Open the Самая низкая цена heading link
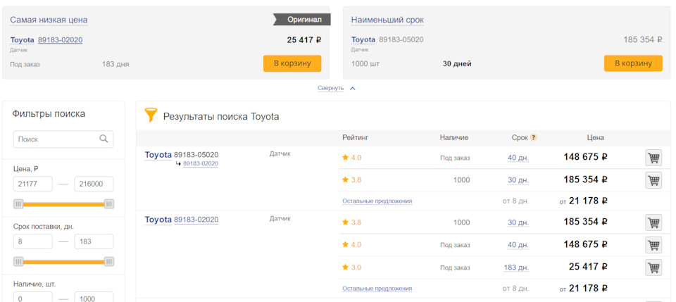This screenshot has width=676, height=302. 49,20
